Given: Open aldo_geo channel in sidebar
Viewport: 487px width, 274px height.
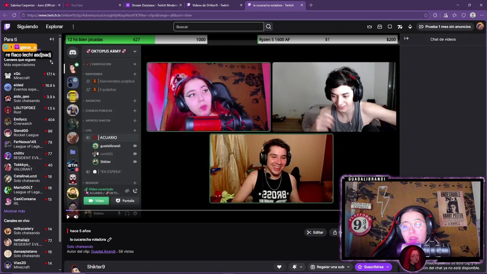Looking at the screenshot, I should point(30,99).
